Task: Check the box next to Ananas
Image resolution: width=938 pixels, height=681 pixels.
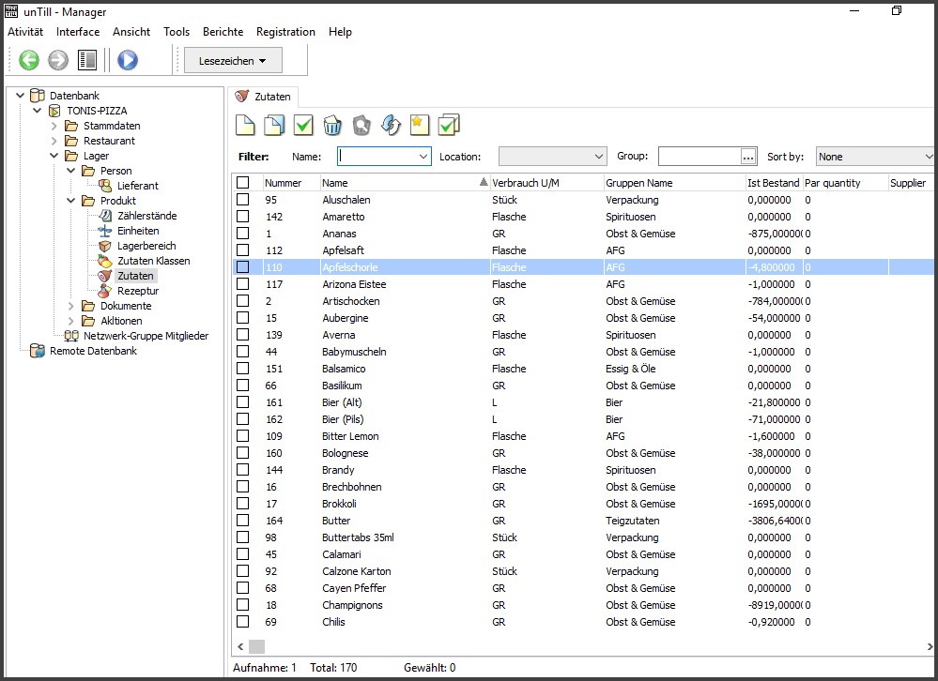Action: 243,234
